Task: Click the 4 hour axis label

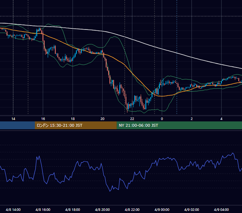Action: [x=221, y=119]
